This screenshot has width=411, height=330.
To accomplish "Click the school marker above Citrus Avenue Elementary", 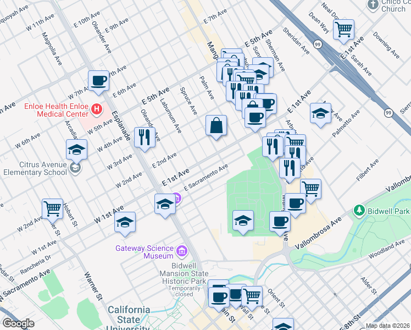I will pos(76,150).
